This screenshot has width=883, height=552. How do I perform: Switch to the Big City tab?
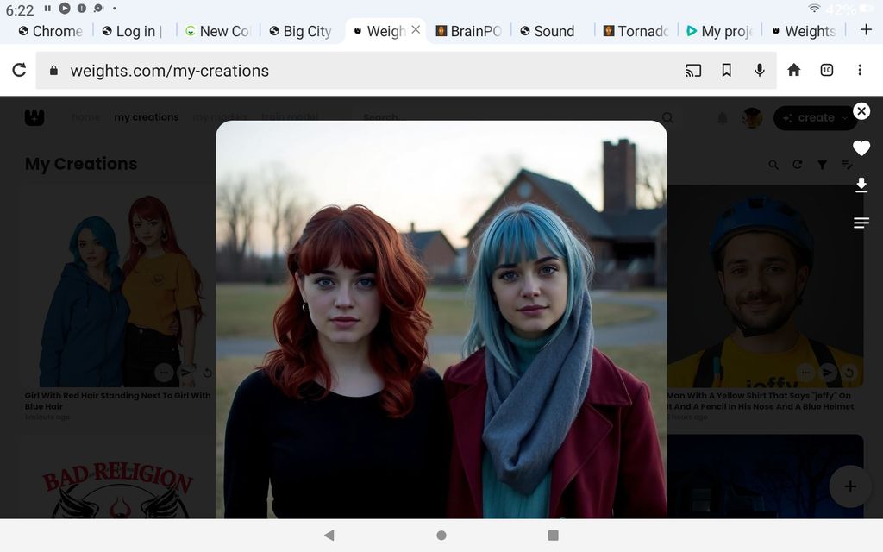tap(301, 31)
